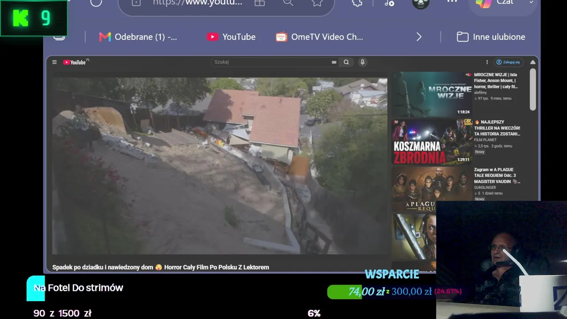Open the YouTube hamburger guide menu
The height and width of the screenshot is (319, 567).
coord(54,62)
